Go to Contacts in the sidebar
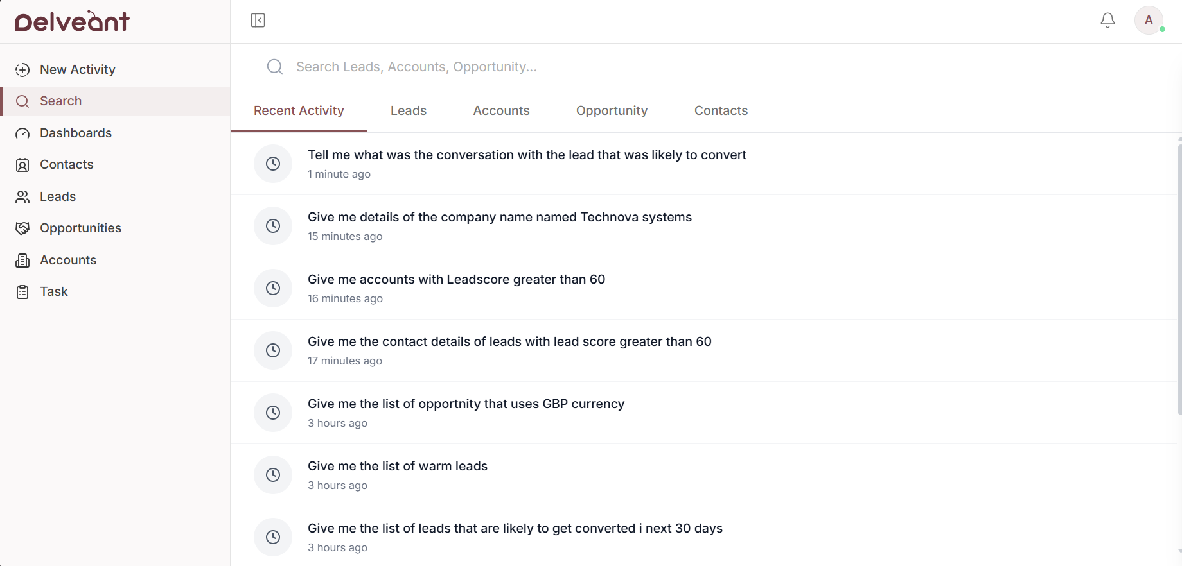Image resolution: width=1182 pixels, height=566 pixels. 66,165
